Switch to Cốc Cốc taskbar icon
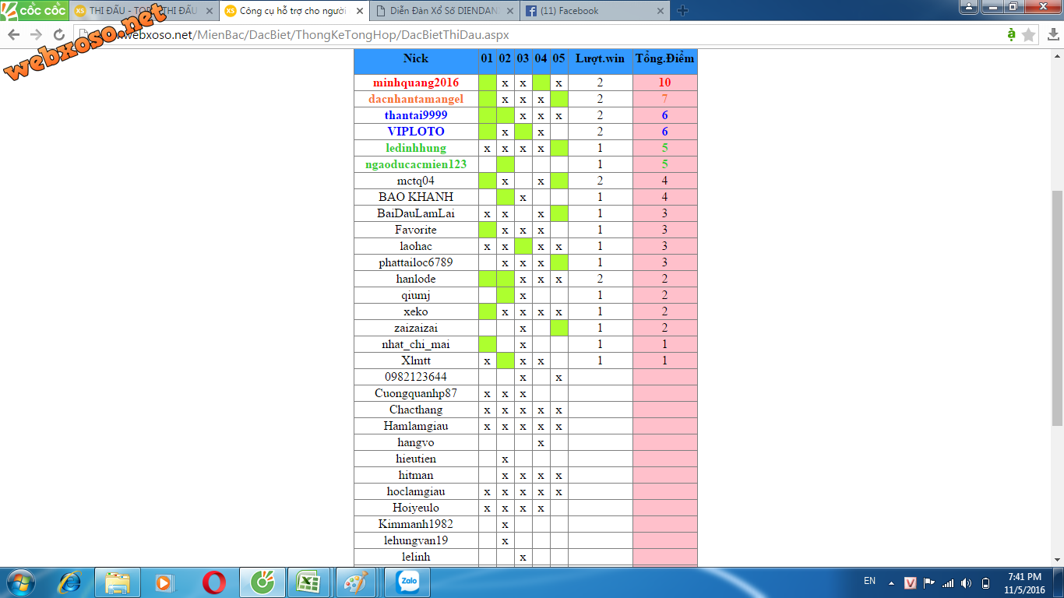Screen dimensions: 1064x598 [262, 582]
